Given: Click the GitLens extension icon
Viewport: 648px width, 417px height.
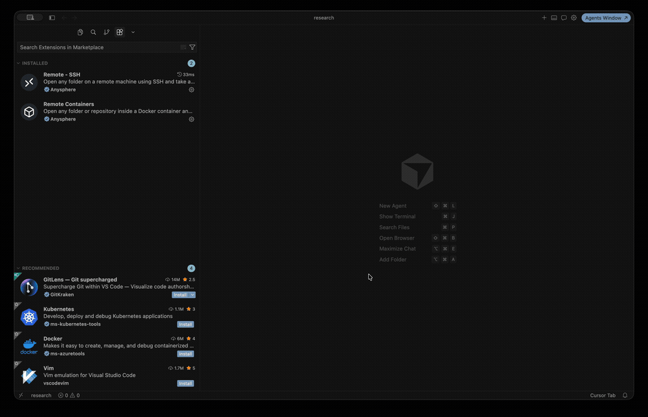Looking at the screenshot, I should [29, 287].
